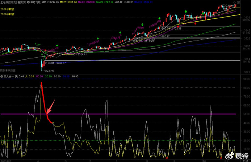Click the yellow 人: 0.35 indicator value
The image size is (251, 162).
pos(29,76)
